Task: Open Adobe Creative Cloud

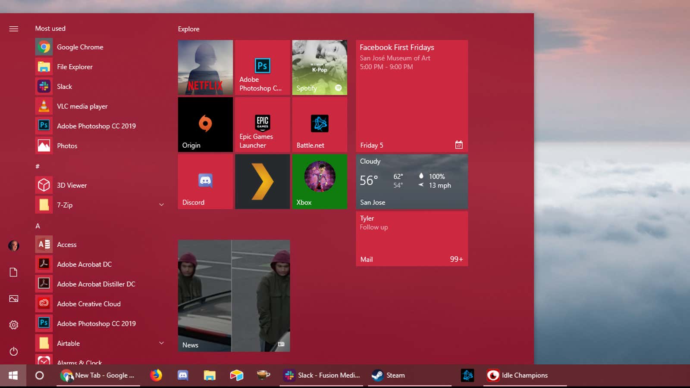Action: pyautogui.click(x=99, y=304)
